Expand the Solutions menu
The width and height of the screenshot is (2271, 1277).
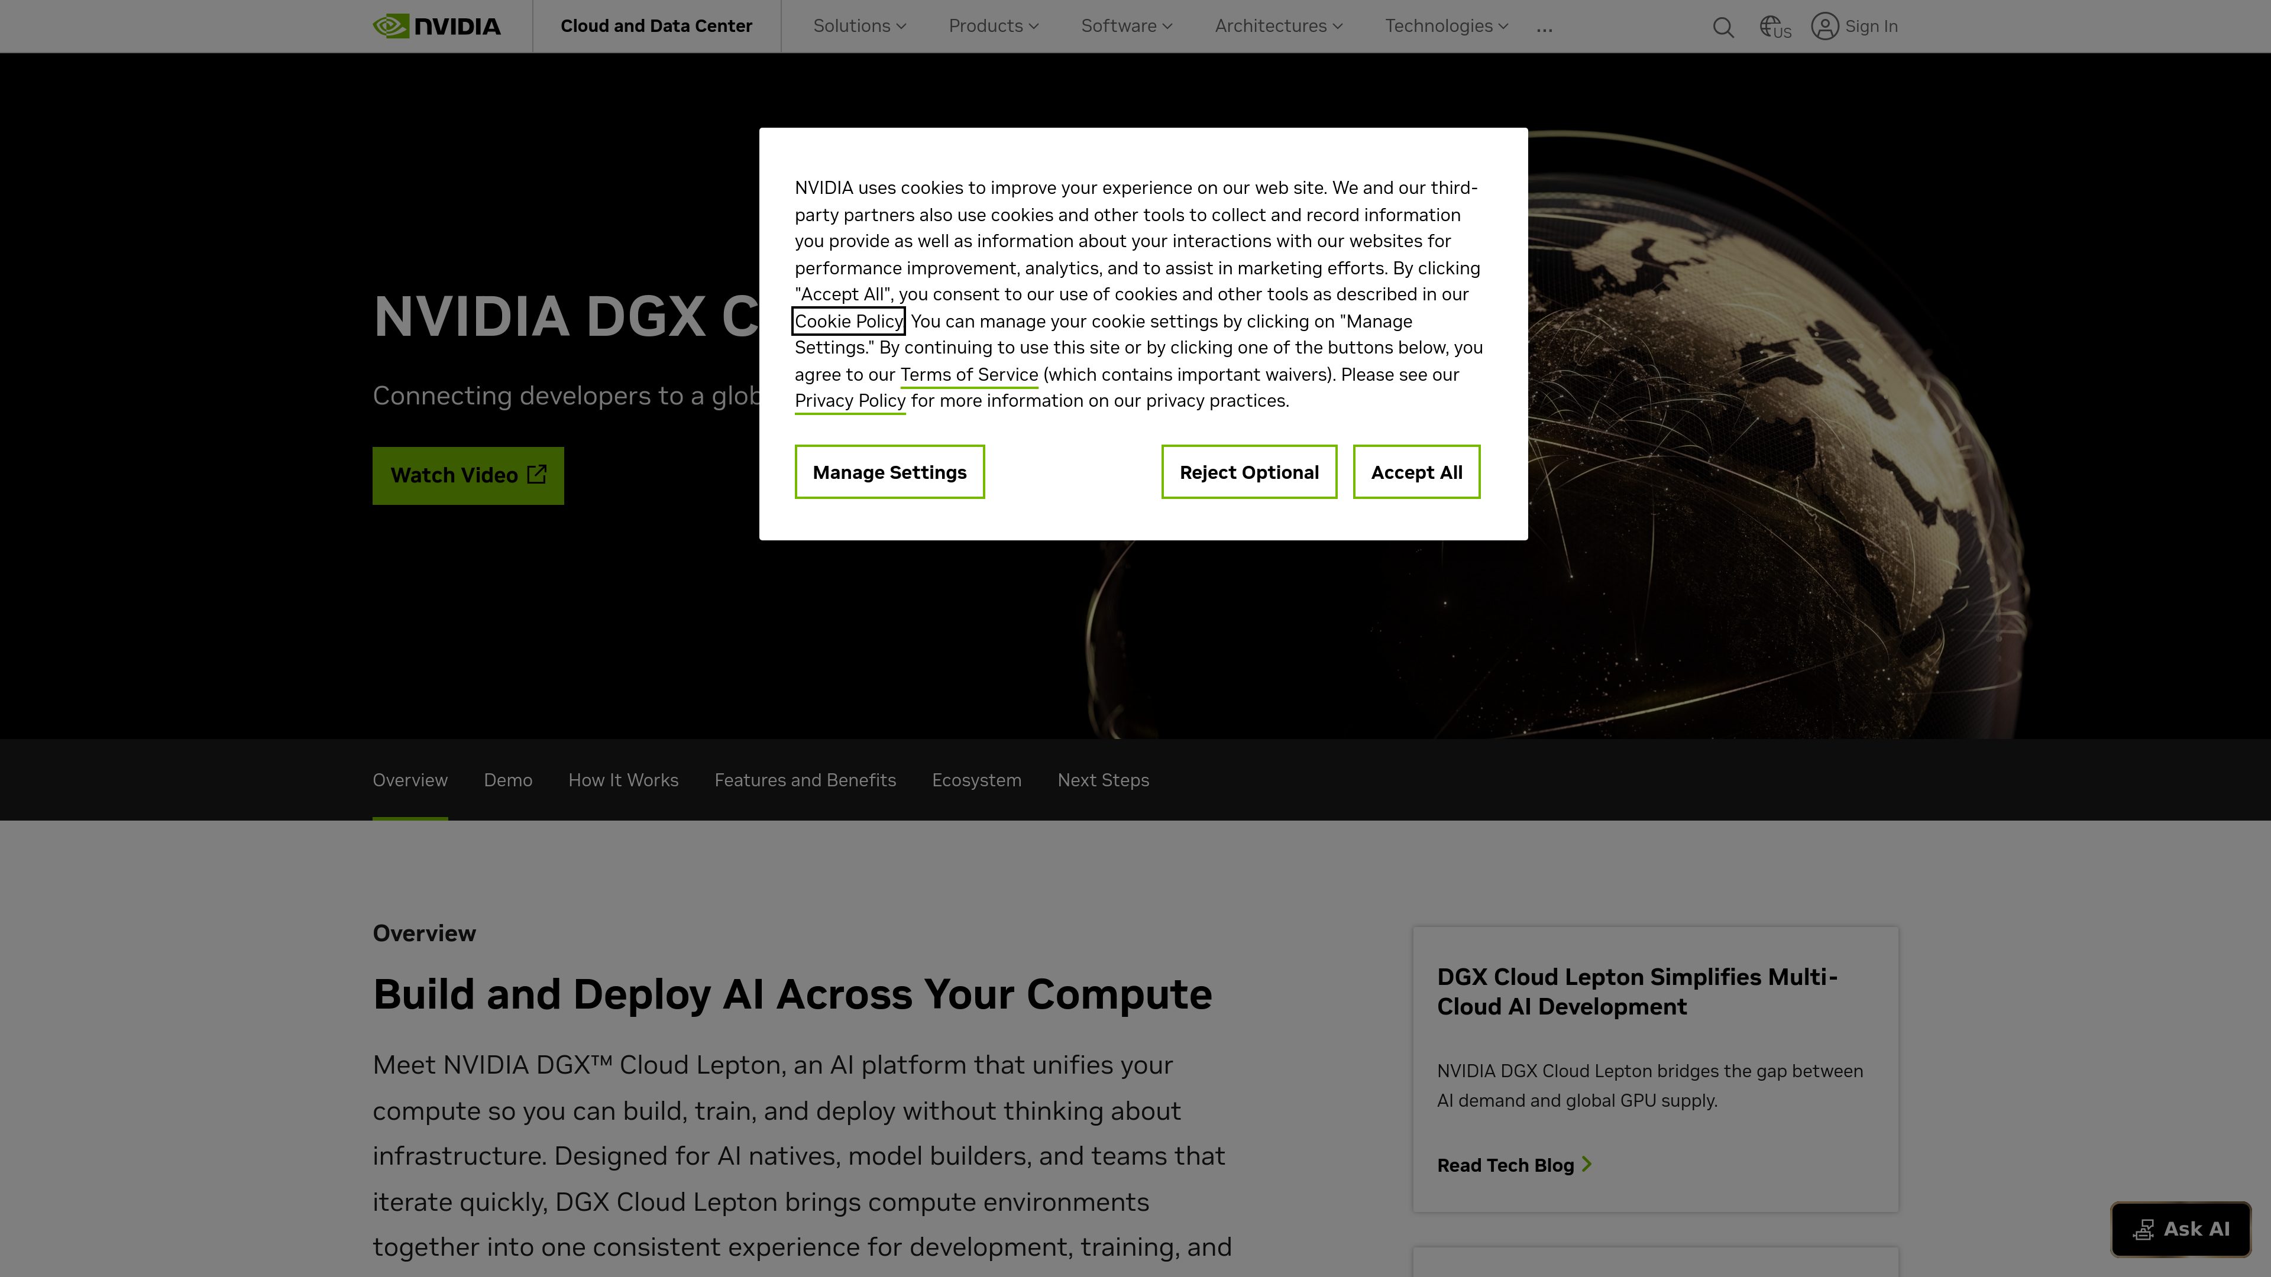tap(859, 27)
